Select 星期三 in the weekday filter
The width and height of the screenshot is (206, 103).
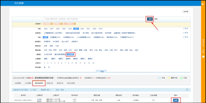[61, 59]
